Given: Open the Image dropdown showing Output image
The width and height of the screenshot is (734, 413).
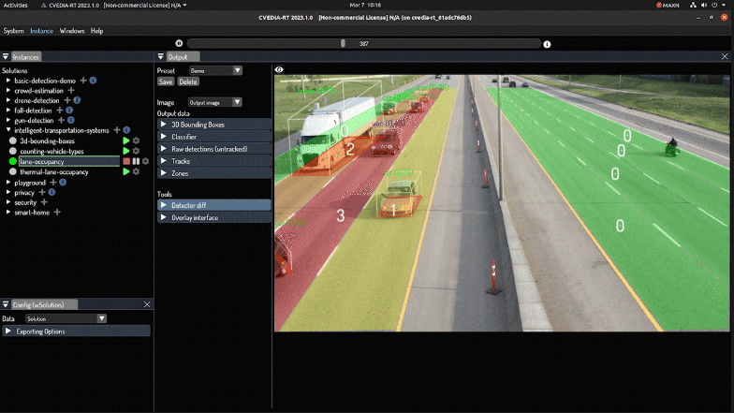Looking at the screenshot, I should (x=215, y=102).
